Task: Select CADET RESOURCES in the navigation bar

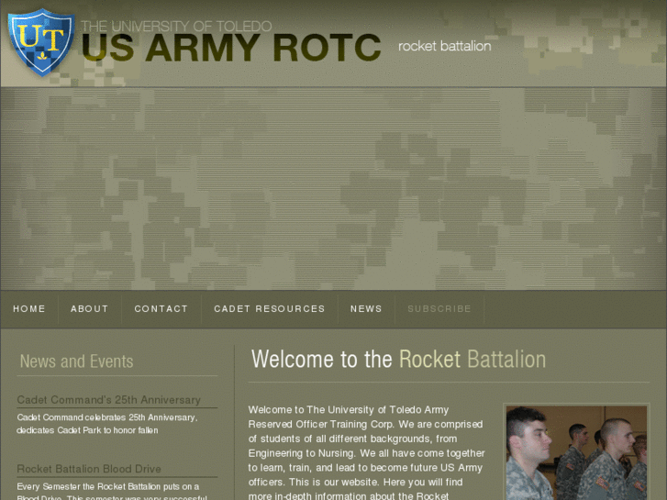Action: (270, 309)
